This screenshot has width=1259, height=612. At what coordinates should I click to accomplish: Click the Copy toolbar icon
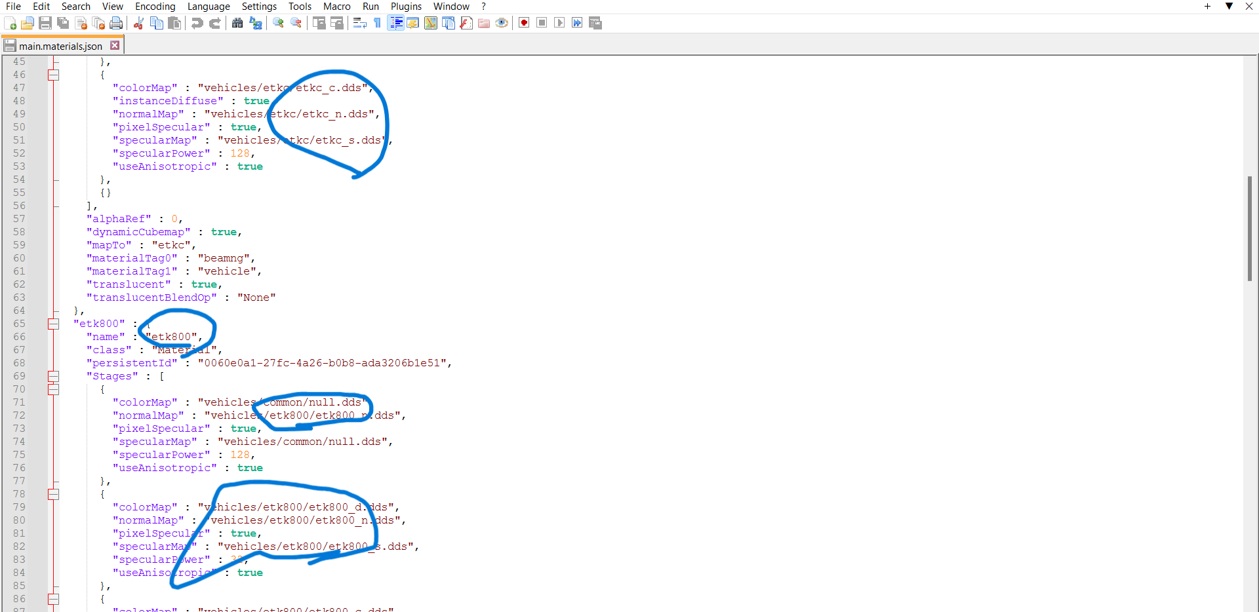pyautogui.click(x=157, y=24)
